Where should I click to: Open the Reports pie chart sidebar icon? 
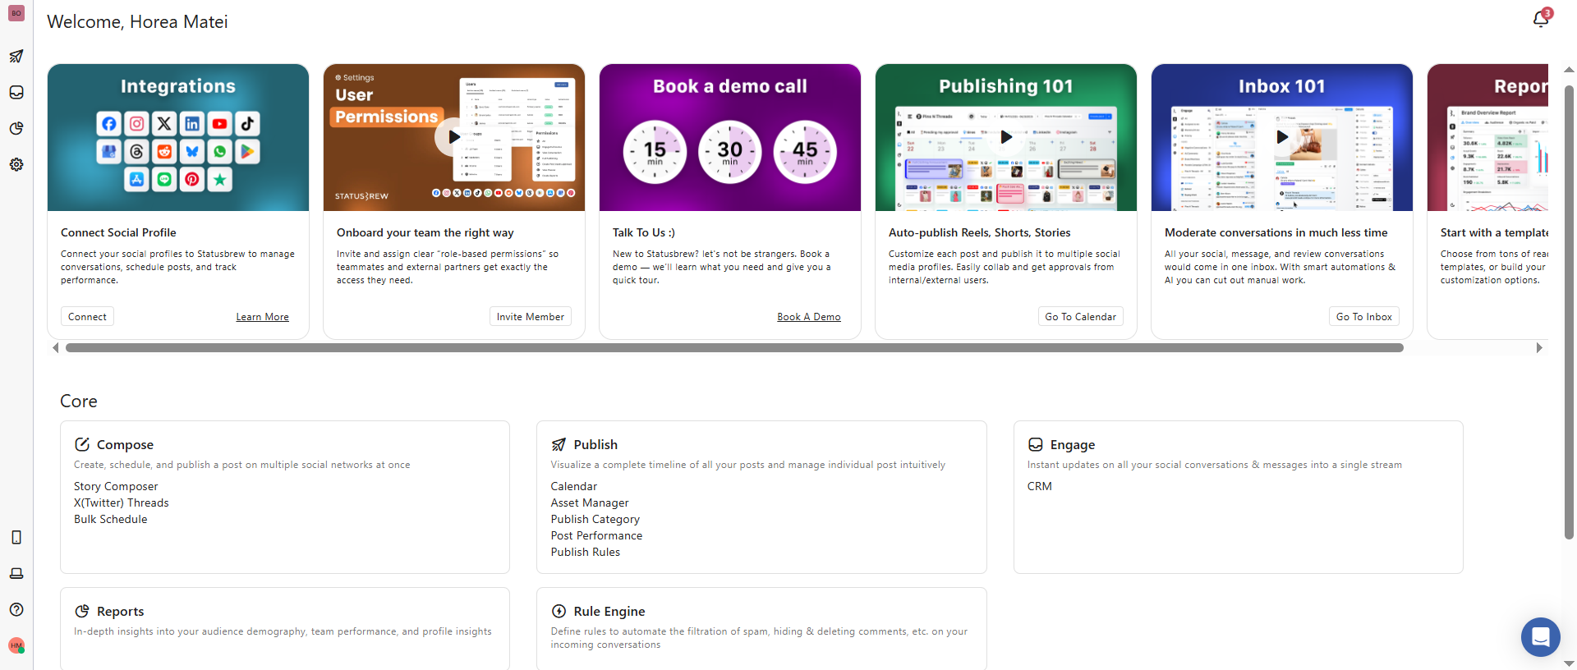[x=16, y=128]
